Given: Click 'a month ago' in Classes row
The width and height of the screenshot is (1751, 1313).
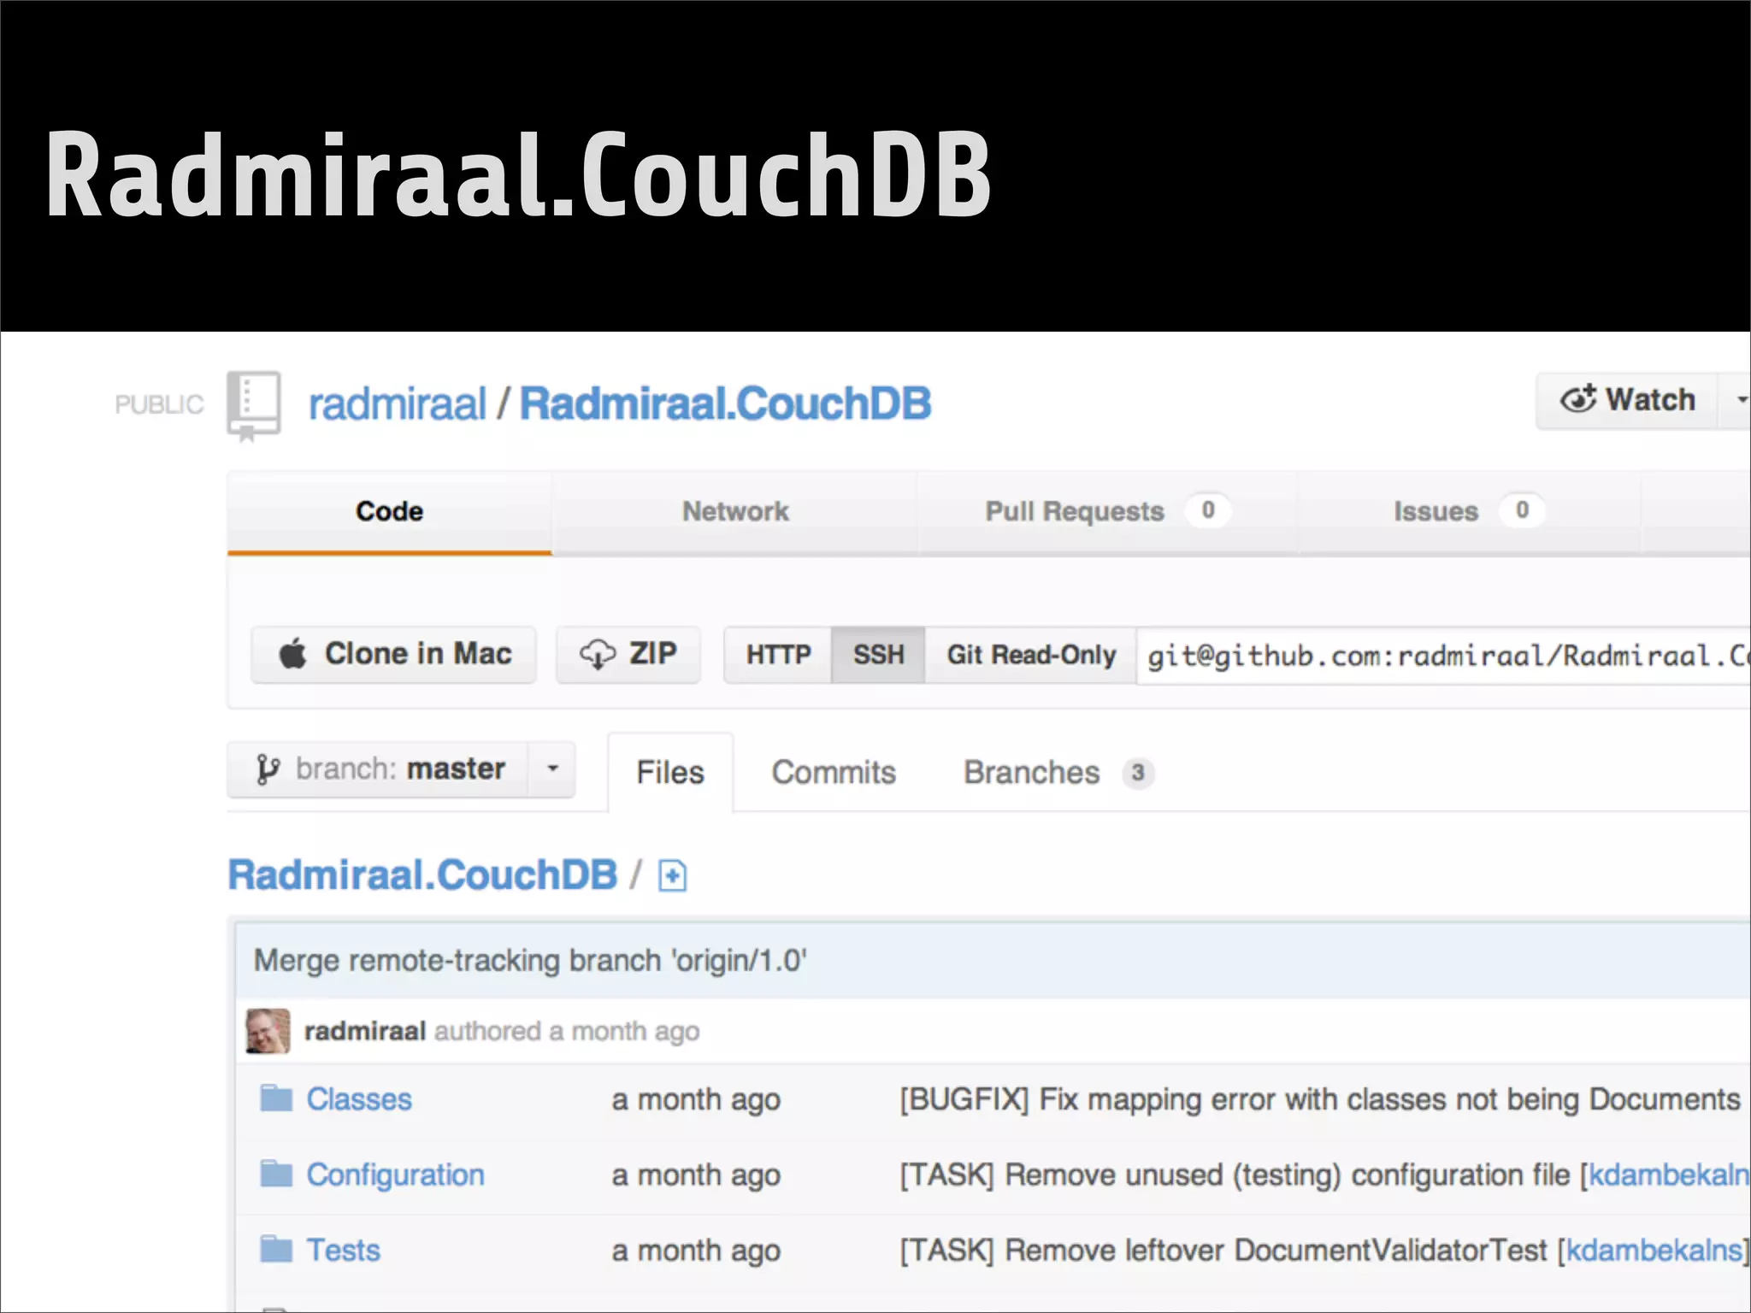Looking at the screenshot, I should coord(696,1100).
